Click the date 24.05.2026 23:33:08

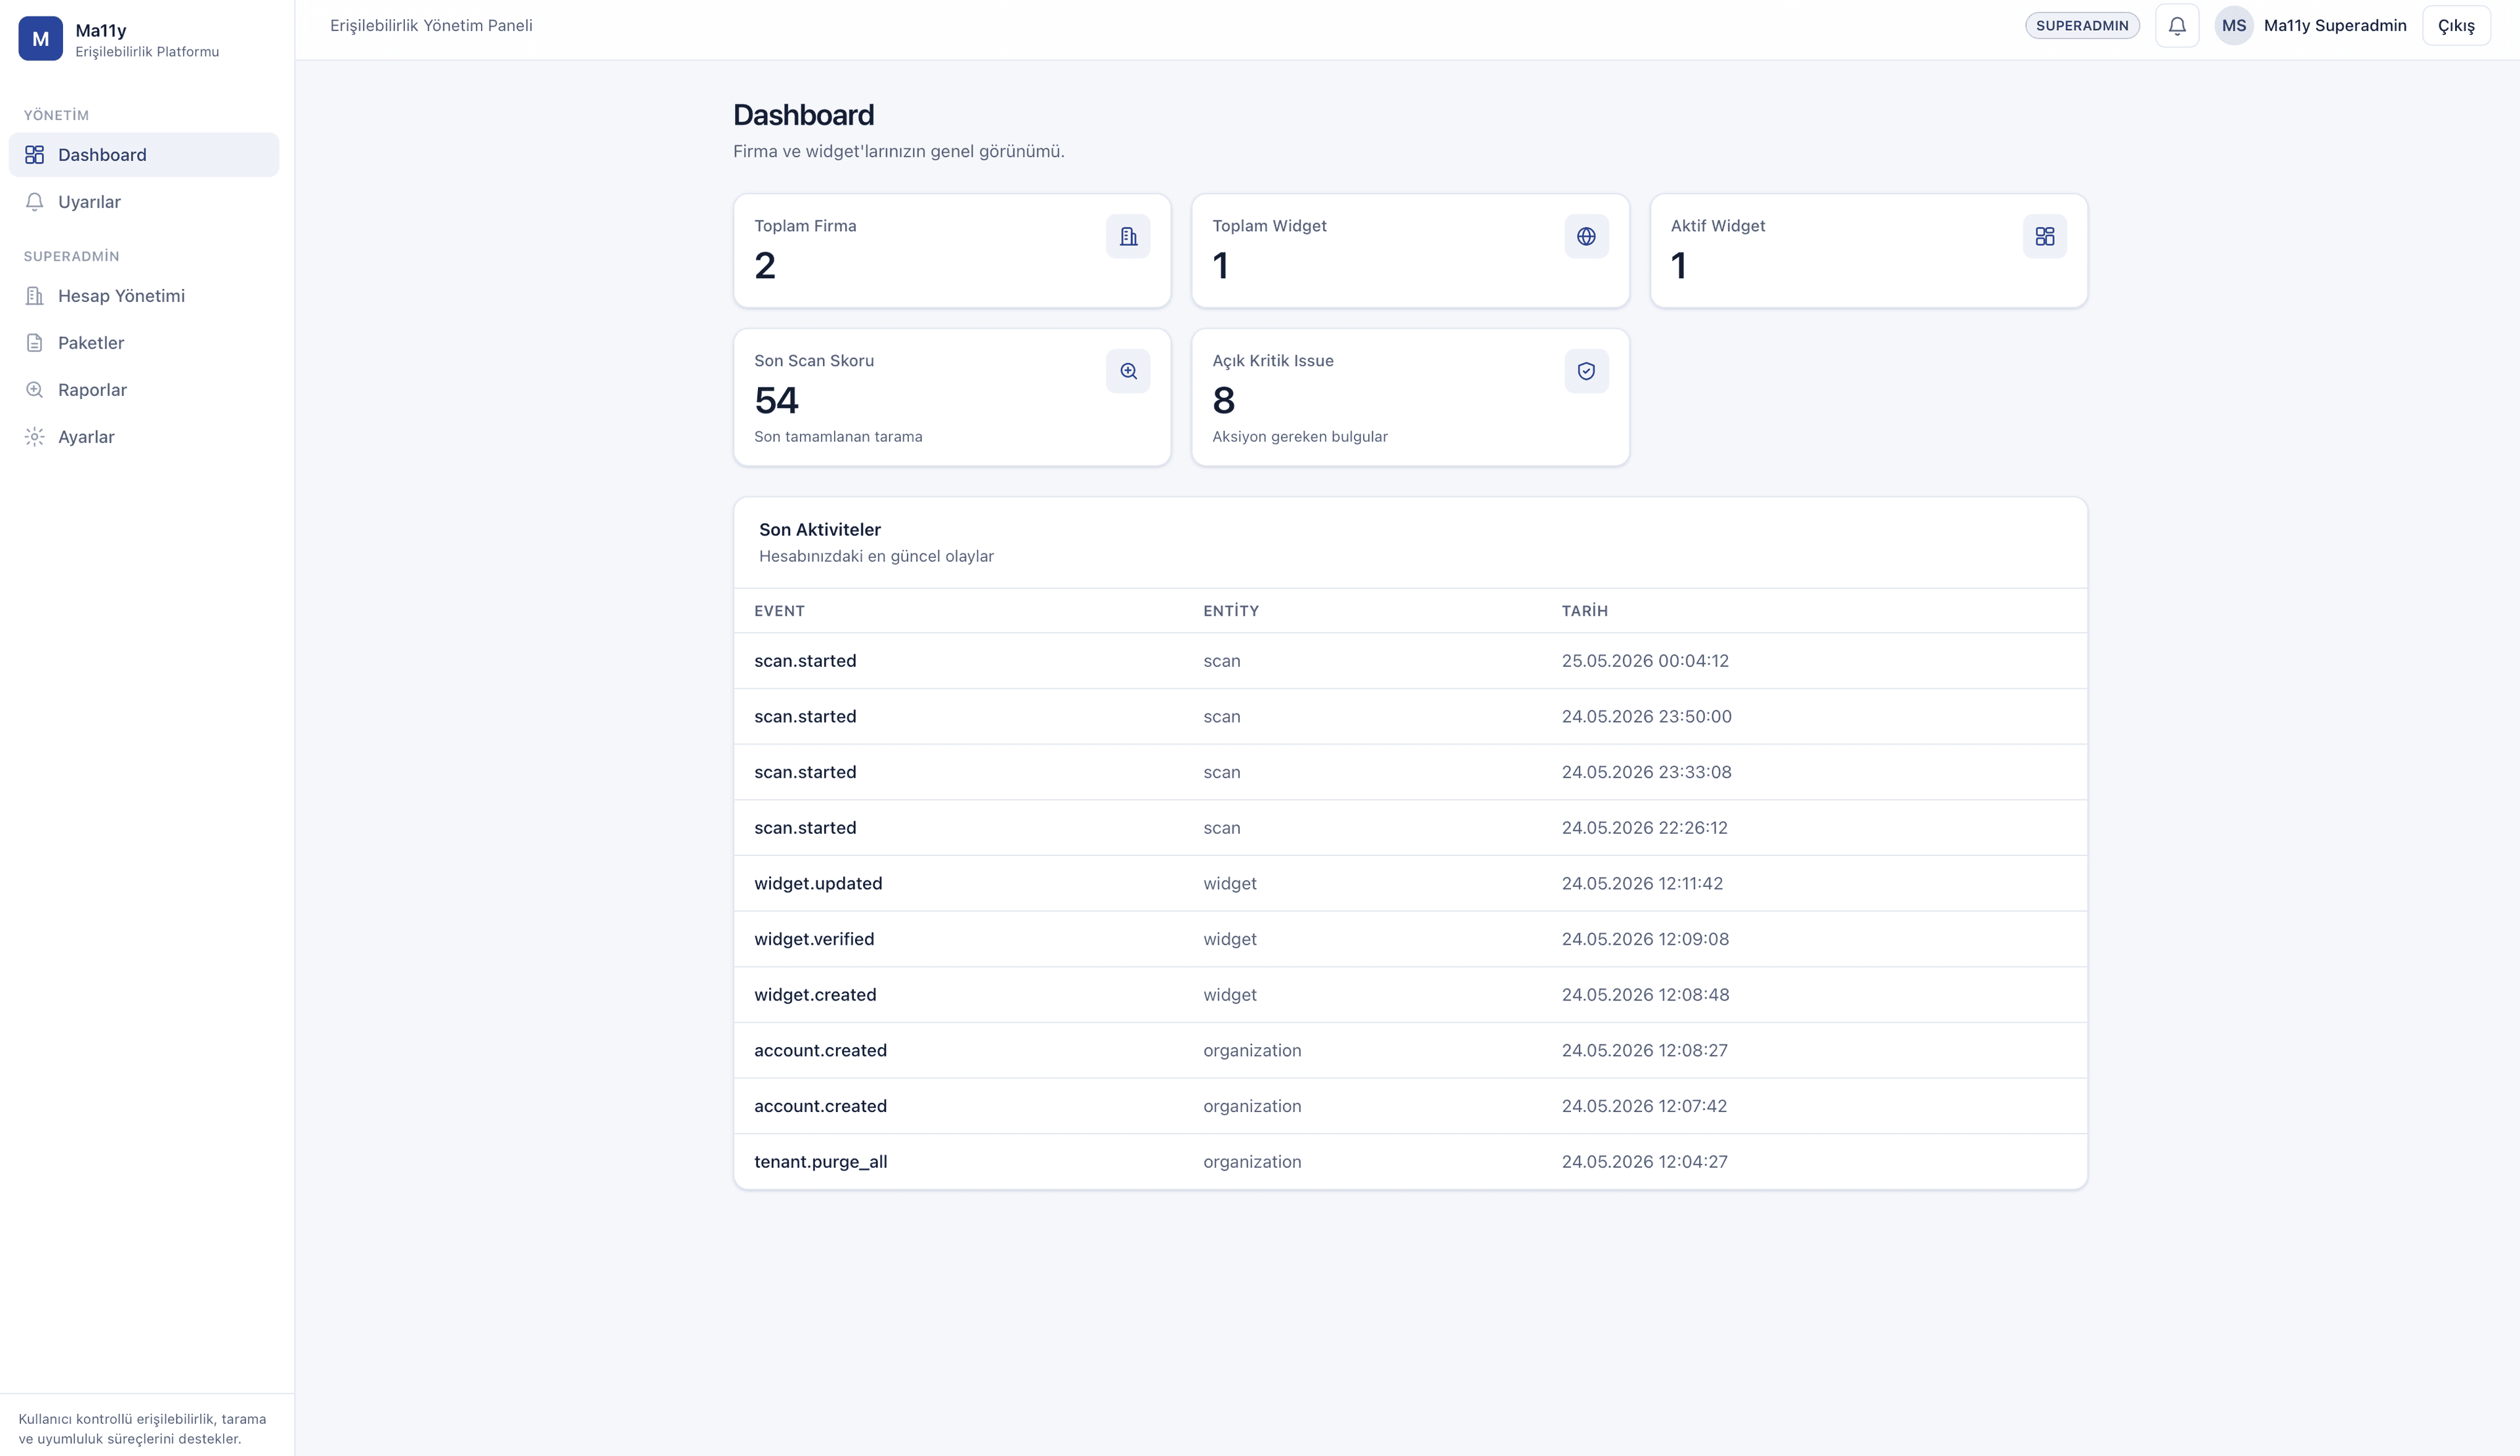(1647, 773)
